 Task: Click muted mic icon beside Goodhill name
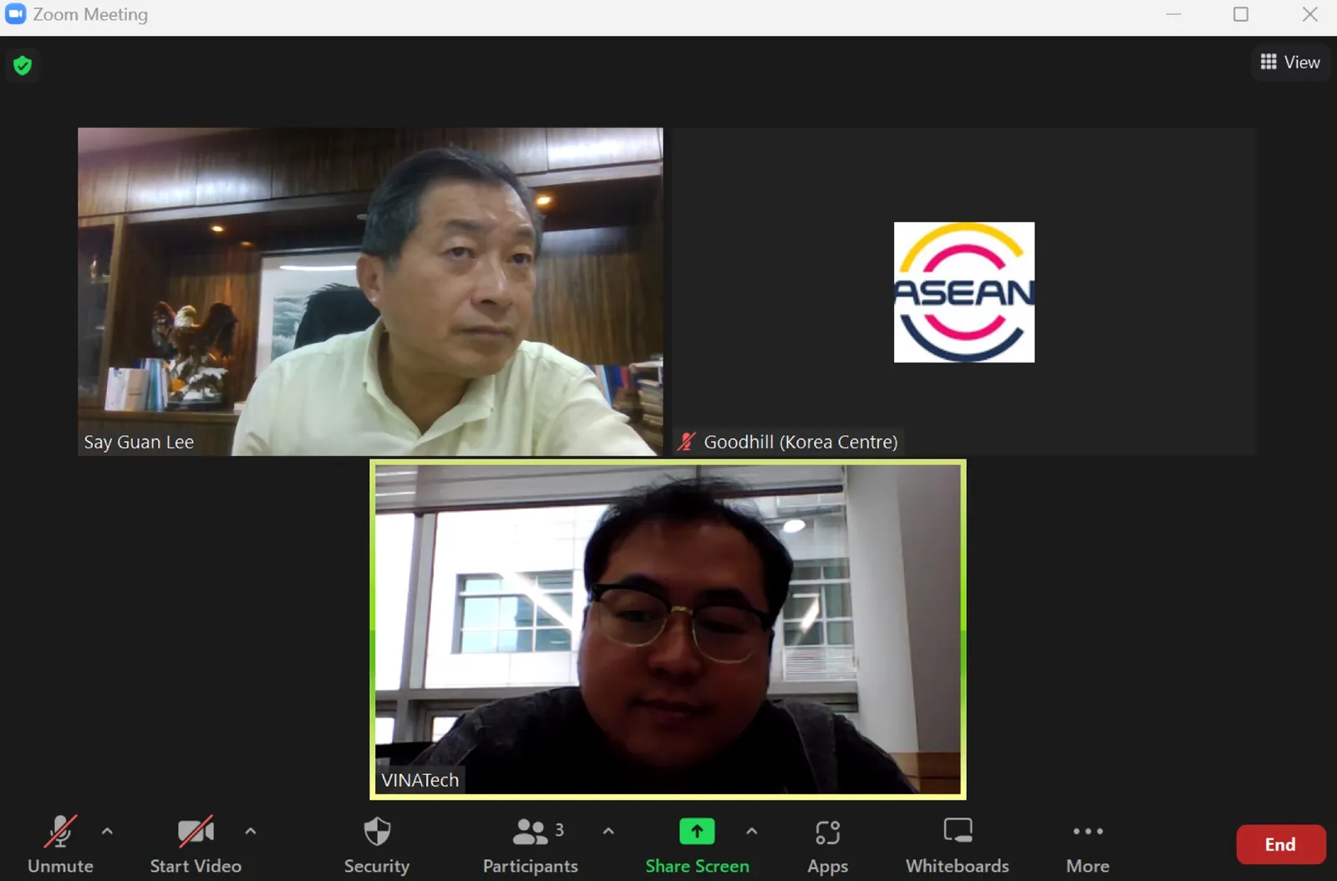[x=687, y=442]
